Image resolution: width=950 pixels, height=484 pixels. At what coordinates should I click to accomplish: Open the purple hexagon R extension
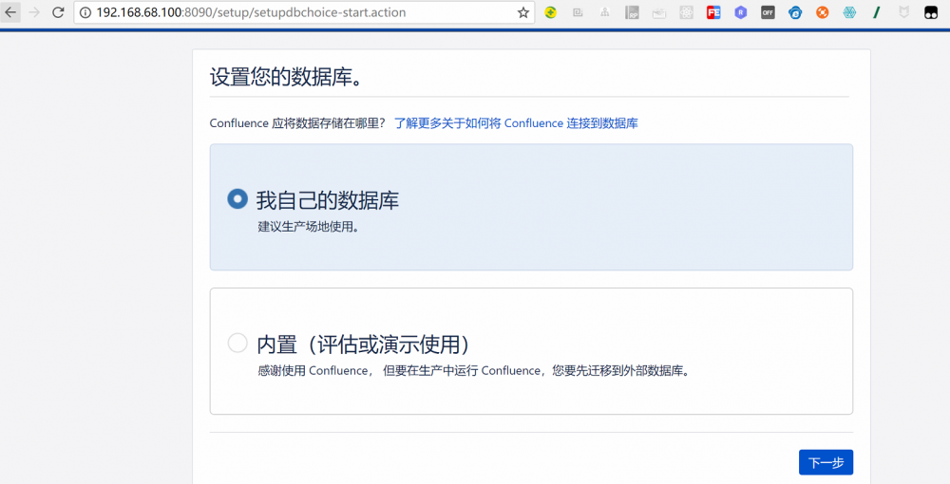click(740, 12)
